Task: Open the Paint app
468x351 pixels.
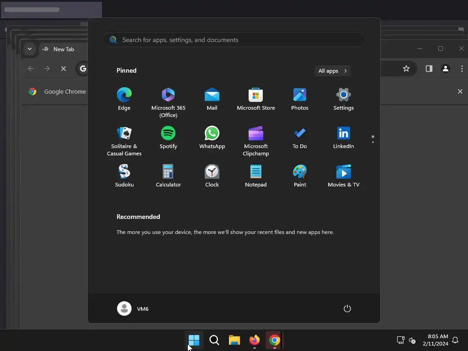Action: (300, 176)
